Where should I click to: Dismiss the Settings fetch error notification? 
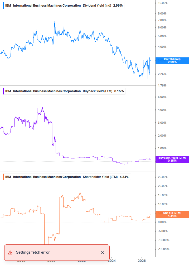click(102, 253)
